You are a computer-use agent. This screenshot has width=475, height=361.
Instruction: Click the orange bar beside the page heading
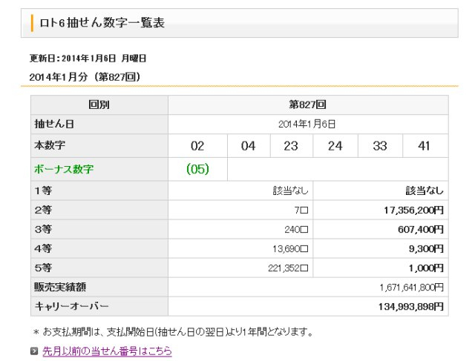(x=33, y=23)
